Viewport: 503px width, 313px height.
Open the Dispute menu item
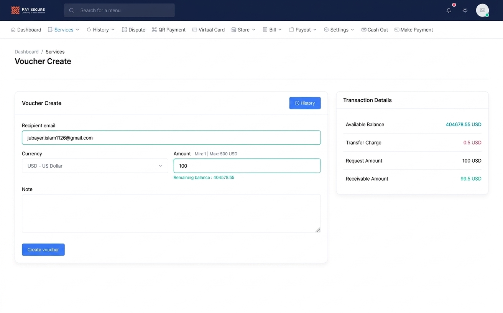point(133,30)
